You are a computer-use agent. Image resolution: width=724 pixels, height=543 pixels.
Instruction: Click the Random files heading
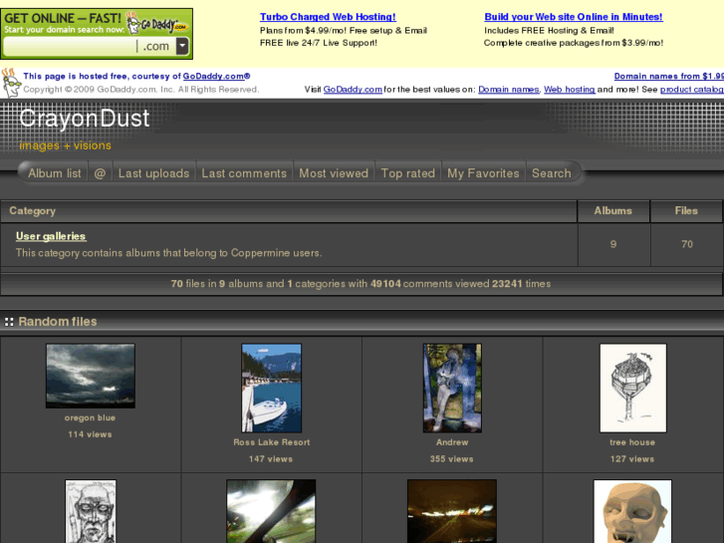click(x=58, y=322)
